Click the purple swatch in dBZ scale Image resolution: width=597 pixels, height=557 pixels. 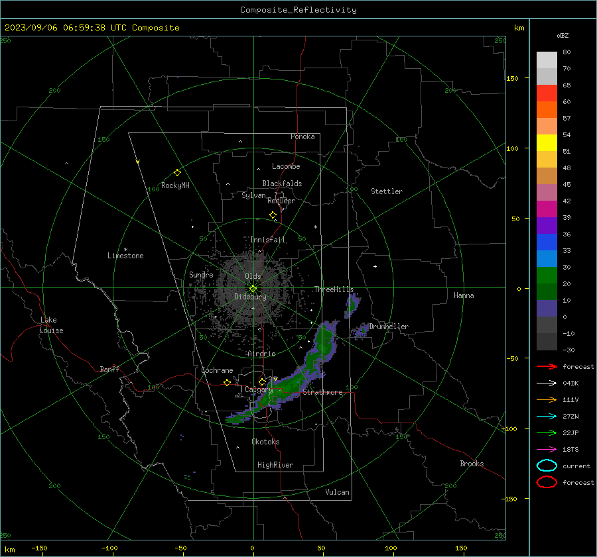point(547,225)
